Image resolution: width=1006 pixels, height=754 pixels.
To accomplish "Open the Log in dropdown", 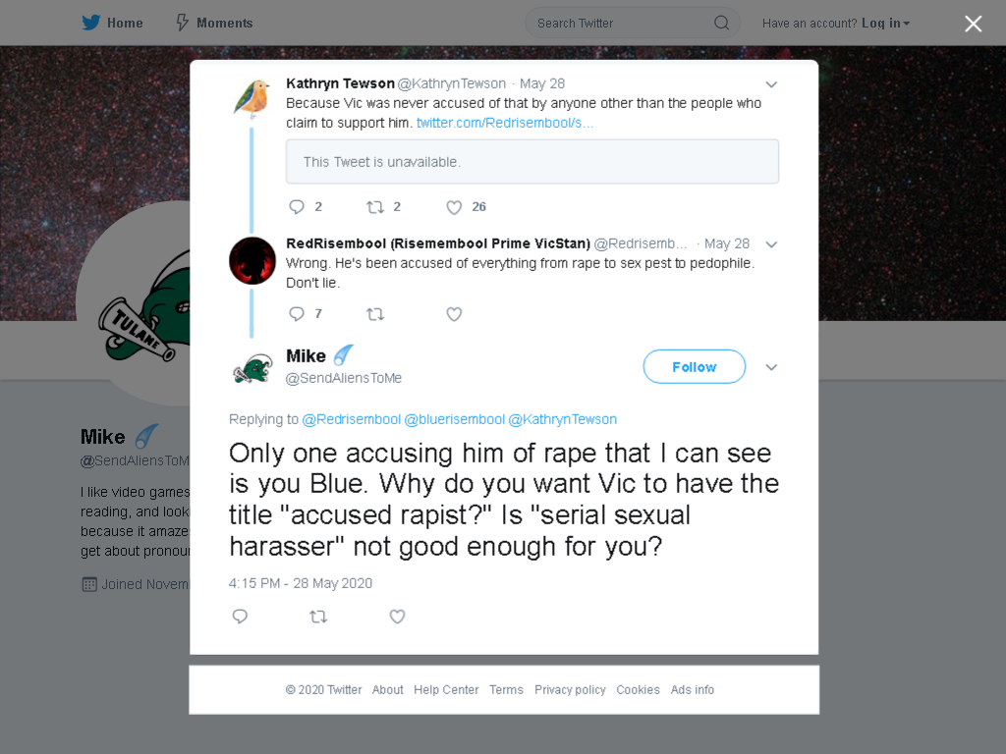I will click(x=885, y=24).
